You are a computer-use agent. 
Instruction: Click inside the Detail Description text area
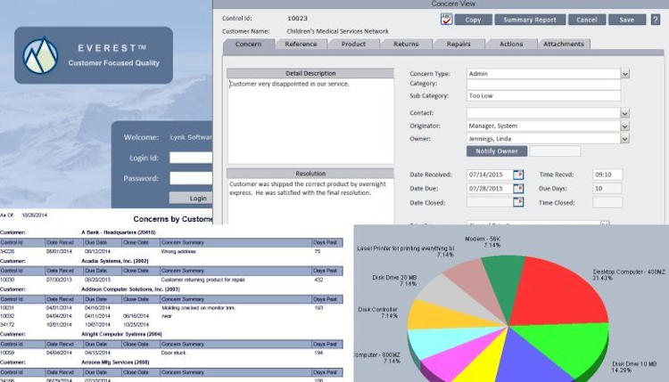(310, 121)
